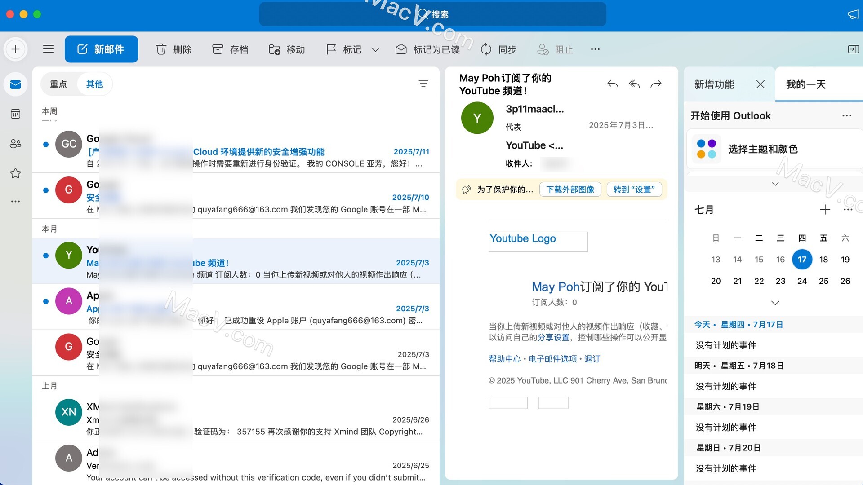Open the message list filter icon

point(423,84)
